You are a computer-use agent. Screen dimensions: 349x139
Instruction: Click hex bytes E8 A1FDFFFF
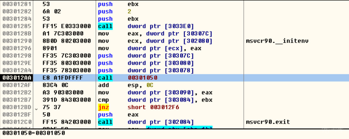63,78
